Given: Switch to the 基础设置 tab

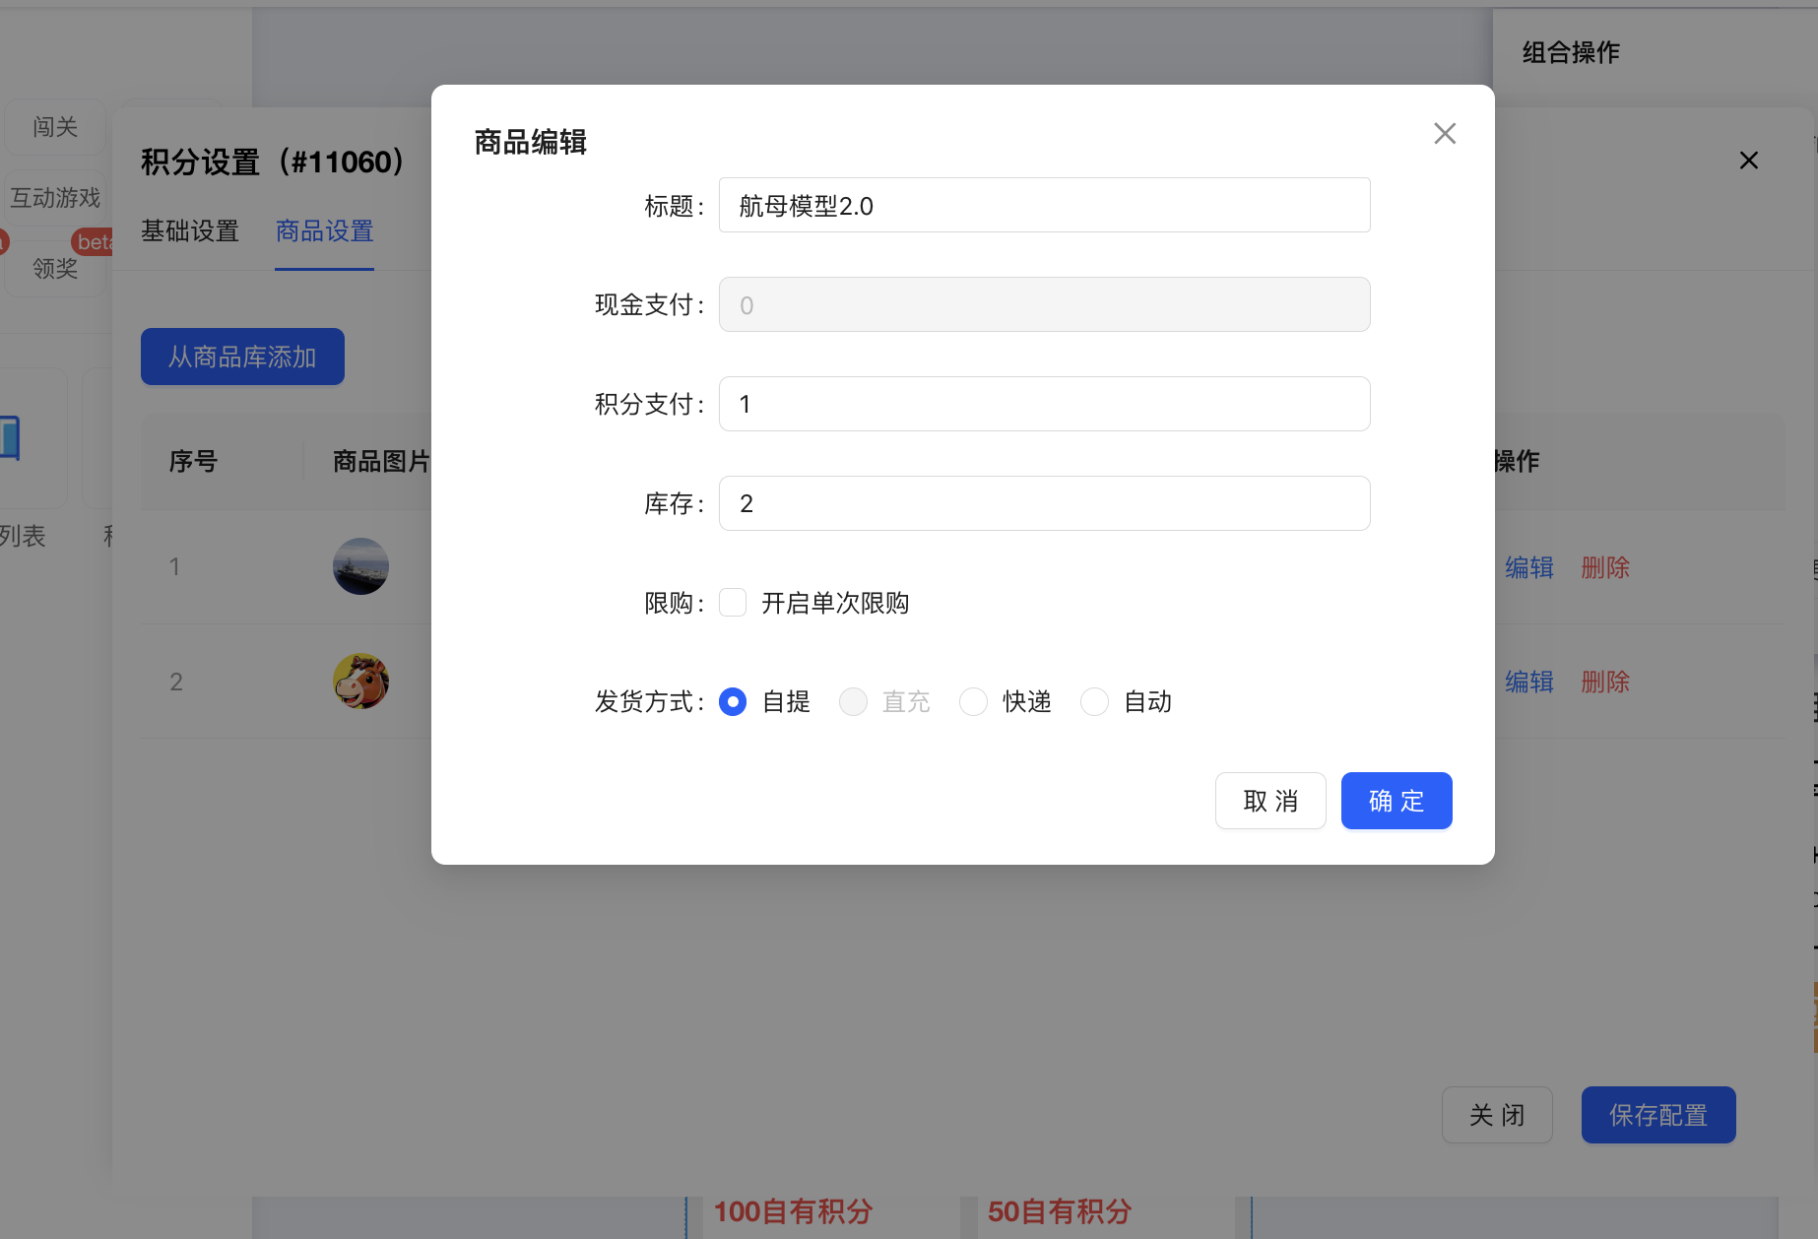Looking at the screenshot, I should 190,231.
